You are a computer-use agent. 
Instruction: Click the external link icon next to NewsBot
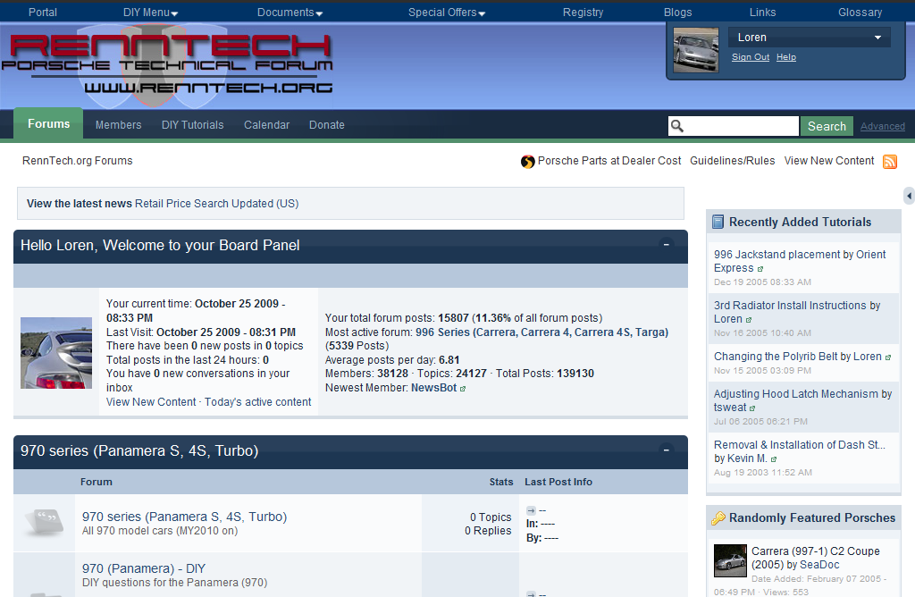click(x=463, y=389)
